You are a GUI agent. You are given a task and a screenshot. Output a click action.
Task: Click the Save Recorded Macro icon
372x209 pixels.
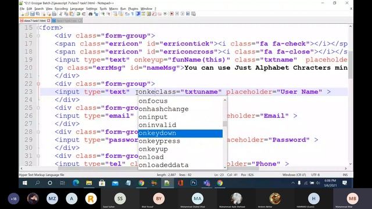[x=194, y=14]
